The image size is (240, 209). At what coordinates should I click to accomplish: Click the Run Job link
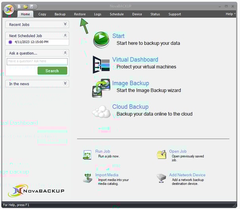click(x=103, y=151)
